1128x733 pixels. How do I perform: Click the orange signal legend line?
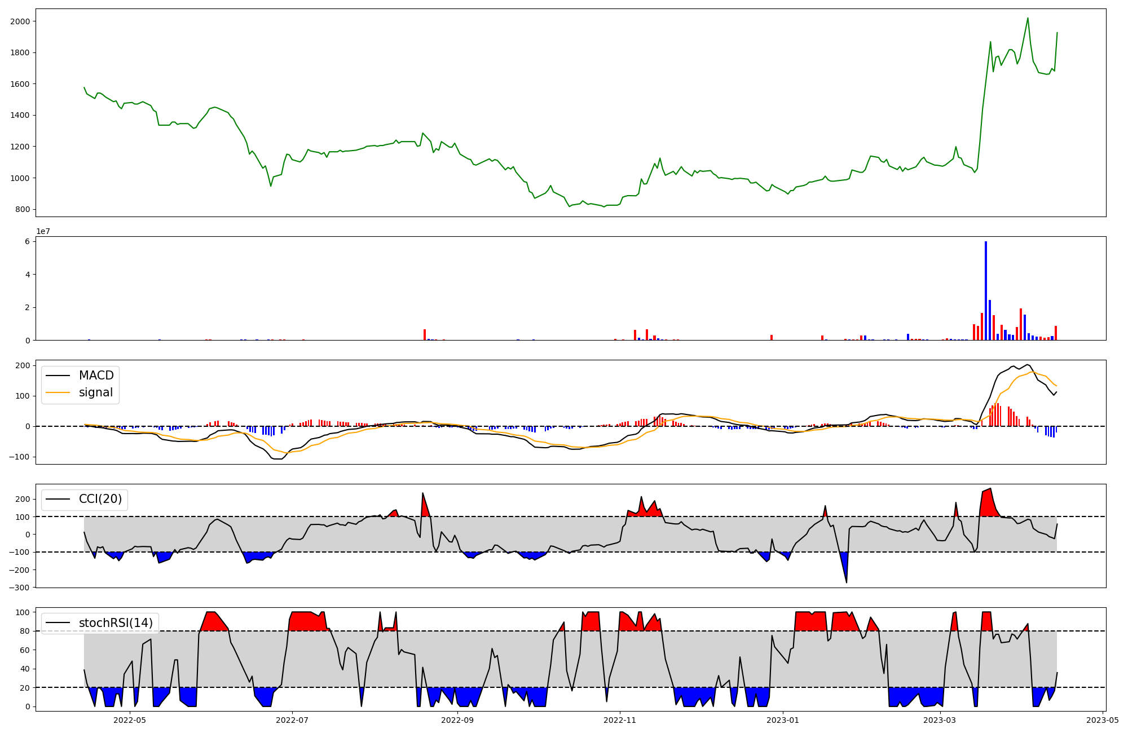(x=58, y=392)
